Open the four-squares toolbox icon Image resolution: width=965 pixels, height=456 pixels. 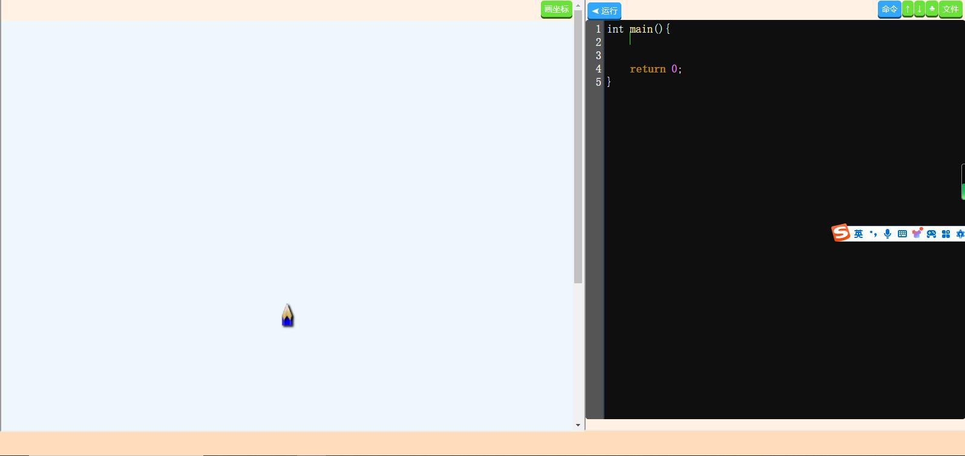946,234
